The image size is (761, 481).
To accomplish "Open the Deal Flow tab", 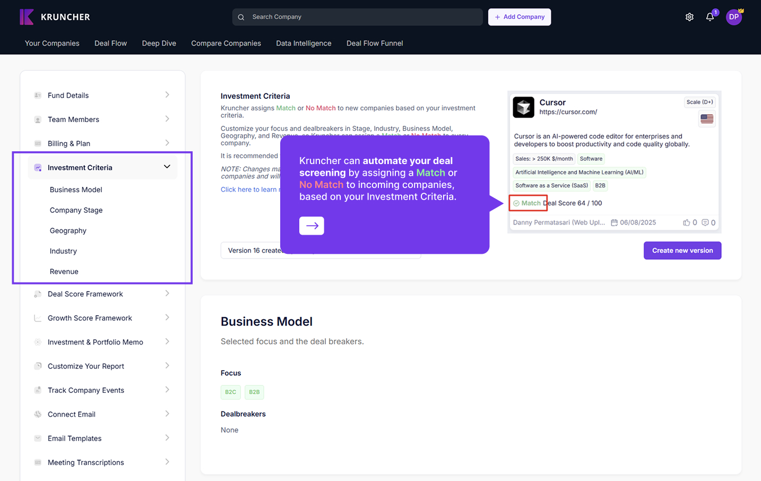I will (x=110, y=44).
